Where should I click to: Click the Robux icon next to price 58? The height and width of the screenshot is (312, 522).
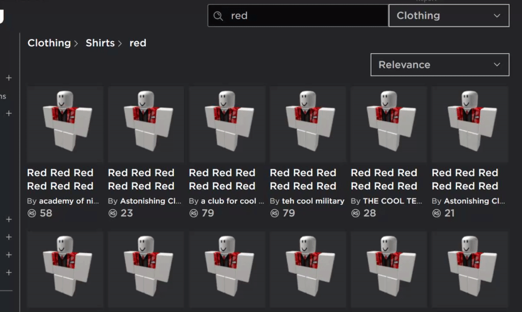[32, 213]
